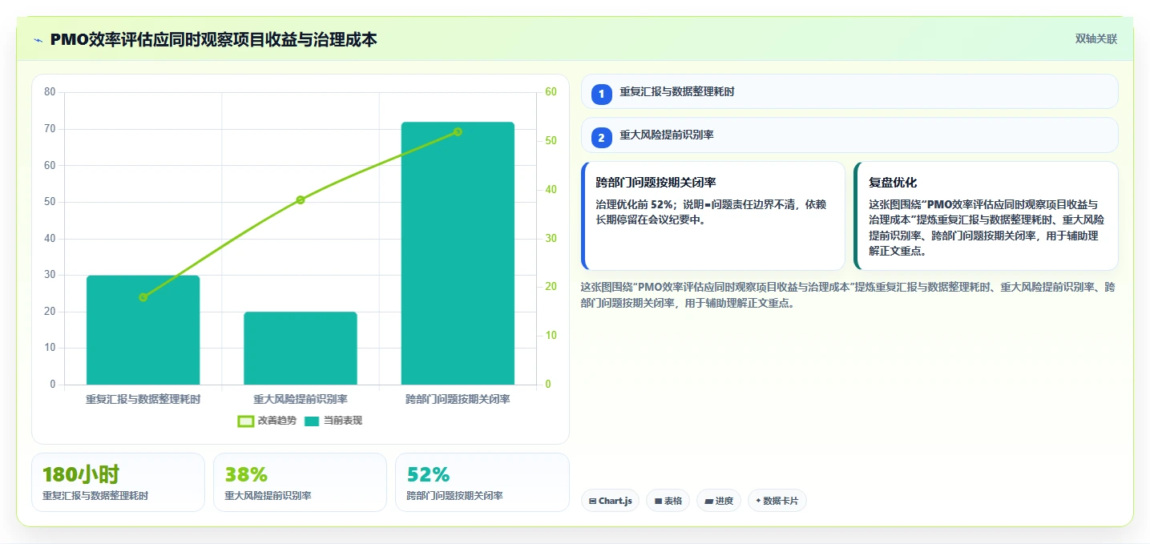Click the 进度 tag
This screenshot has height=544, width=1150.
coord(719,501)
